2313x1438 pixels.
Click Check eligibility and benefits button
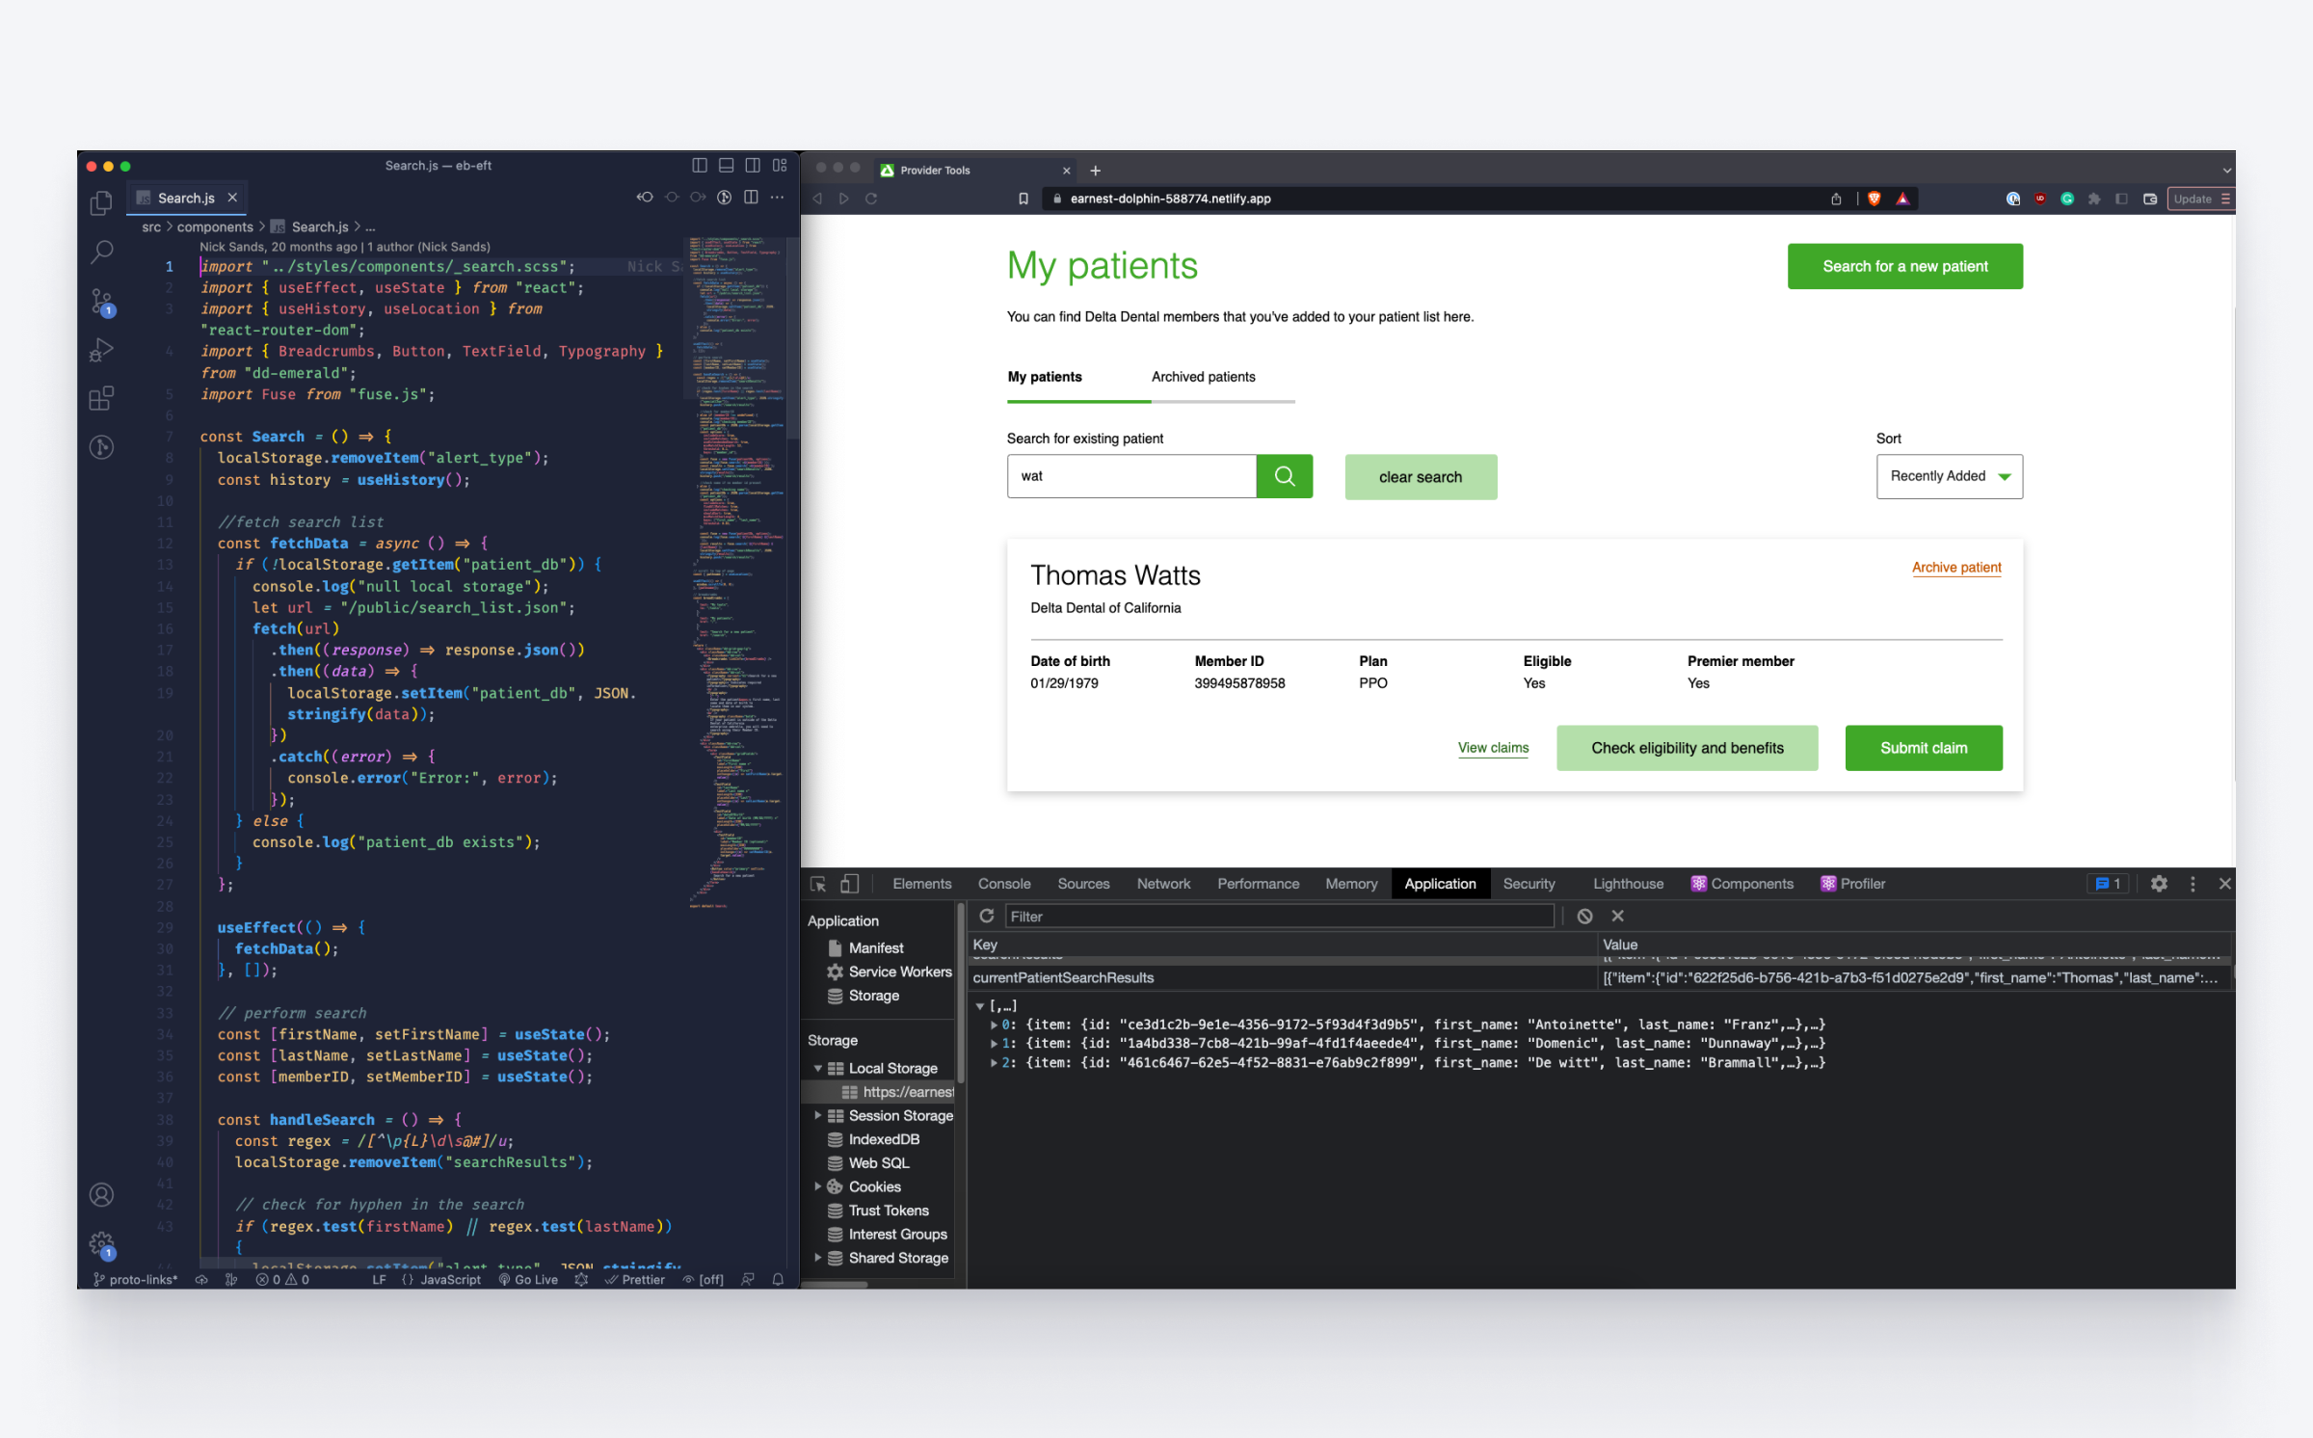pos(1687,748)
